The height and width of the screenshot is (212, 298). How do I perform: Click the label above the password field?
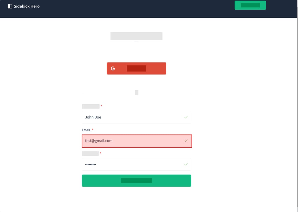[90, 153]
